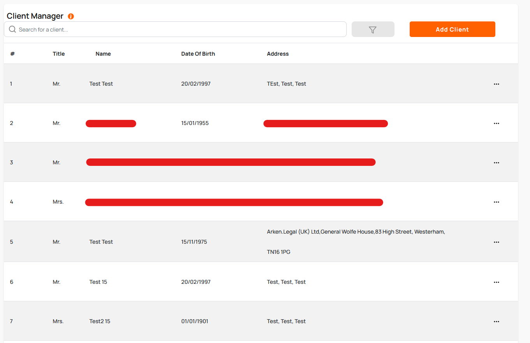The image size is (530, 343).
Task: Click the search magnifier icon
Action: (12, 30)
